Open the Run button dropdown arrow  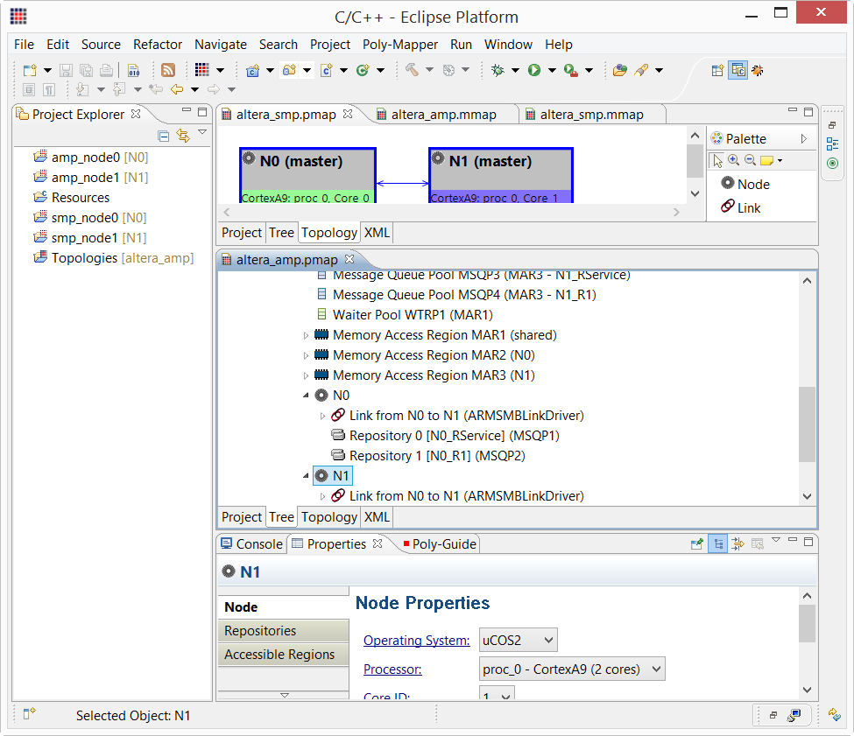tap(552, 70)
